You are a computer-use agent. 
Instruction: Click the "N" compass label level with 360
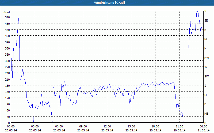tap(205, 48)
